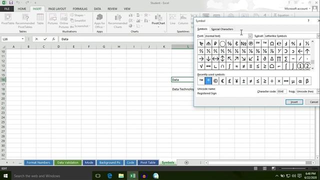
Task: Pick the copyright sign in recently used symbols
Action: pyautogui.click(x=215, y=81)
